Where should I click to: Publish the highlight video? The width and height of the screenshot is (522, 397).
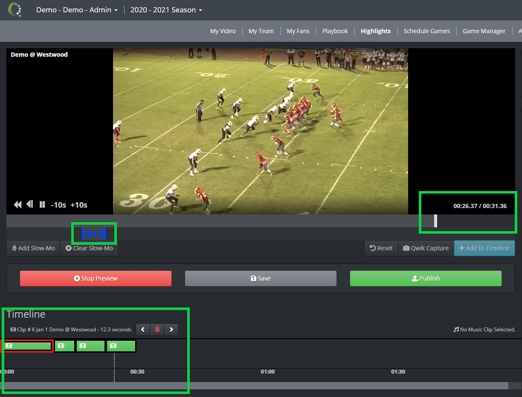pyautogui.click(x=426, y=278)
